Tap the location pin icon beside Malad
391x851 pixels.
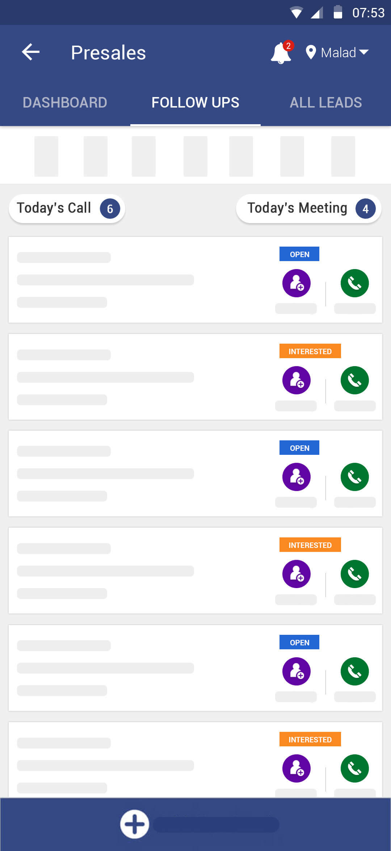click(x=311, y=53)
